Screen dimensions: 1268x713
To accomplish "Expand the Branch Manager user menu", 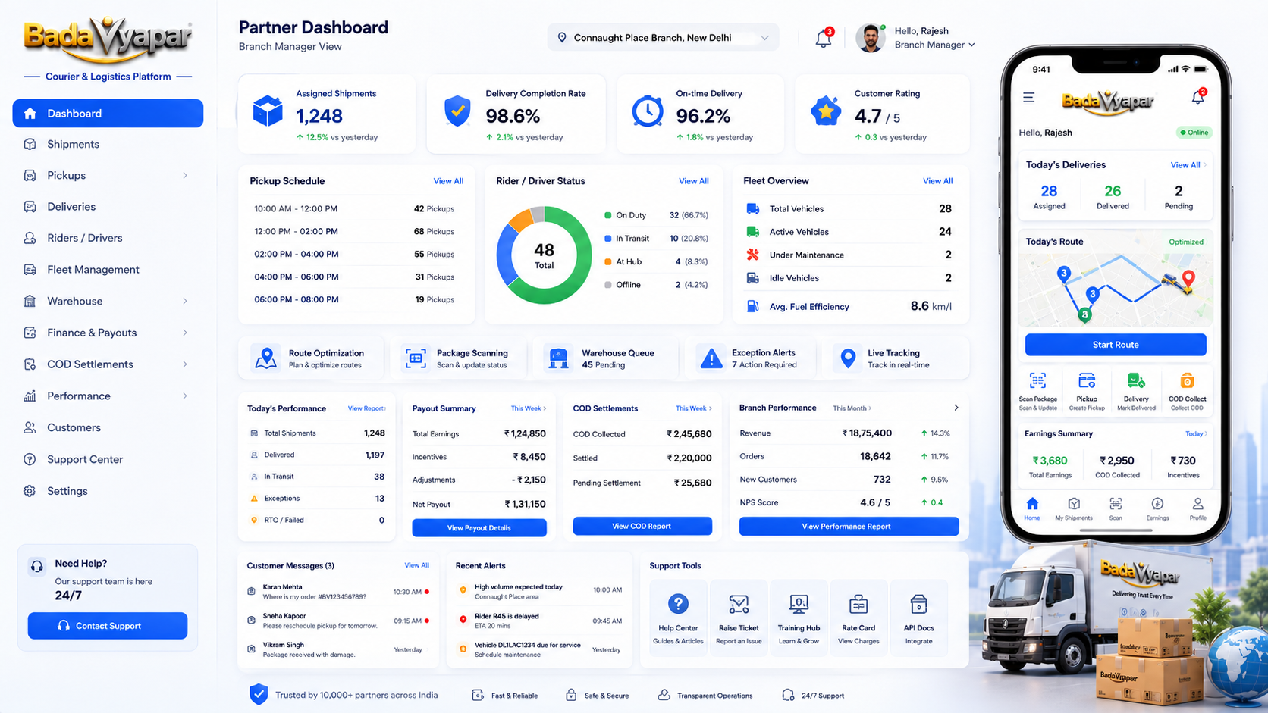I will pos(934,45).
